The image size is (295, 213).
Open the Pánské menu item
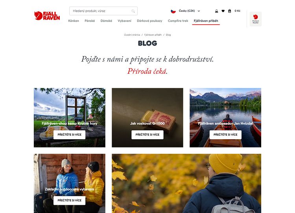click(90, 21)
